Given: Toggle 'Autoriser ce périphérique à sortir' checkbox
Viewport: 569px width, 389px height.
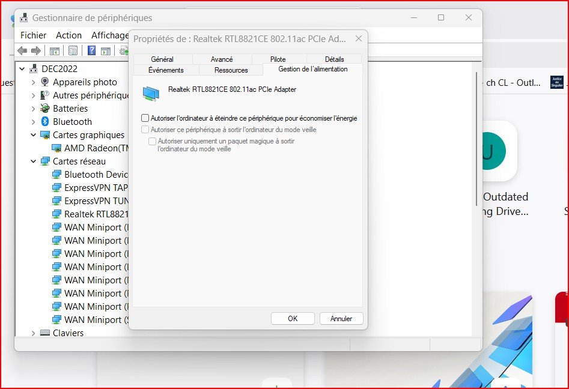Looking at the screenshot, I should [x=145, y=130].
